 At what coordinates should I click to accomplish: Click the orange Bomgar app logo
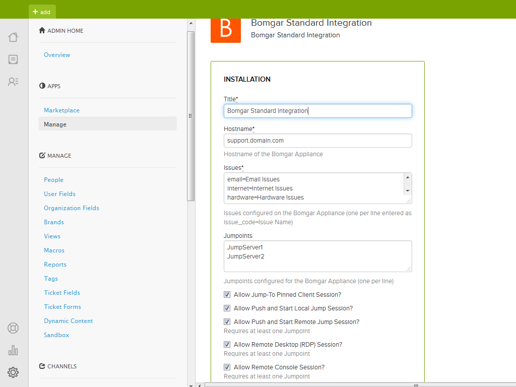click(x=226, y=31)
